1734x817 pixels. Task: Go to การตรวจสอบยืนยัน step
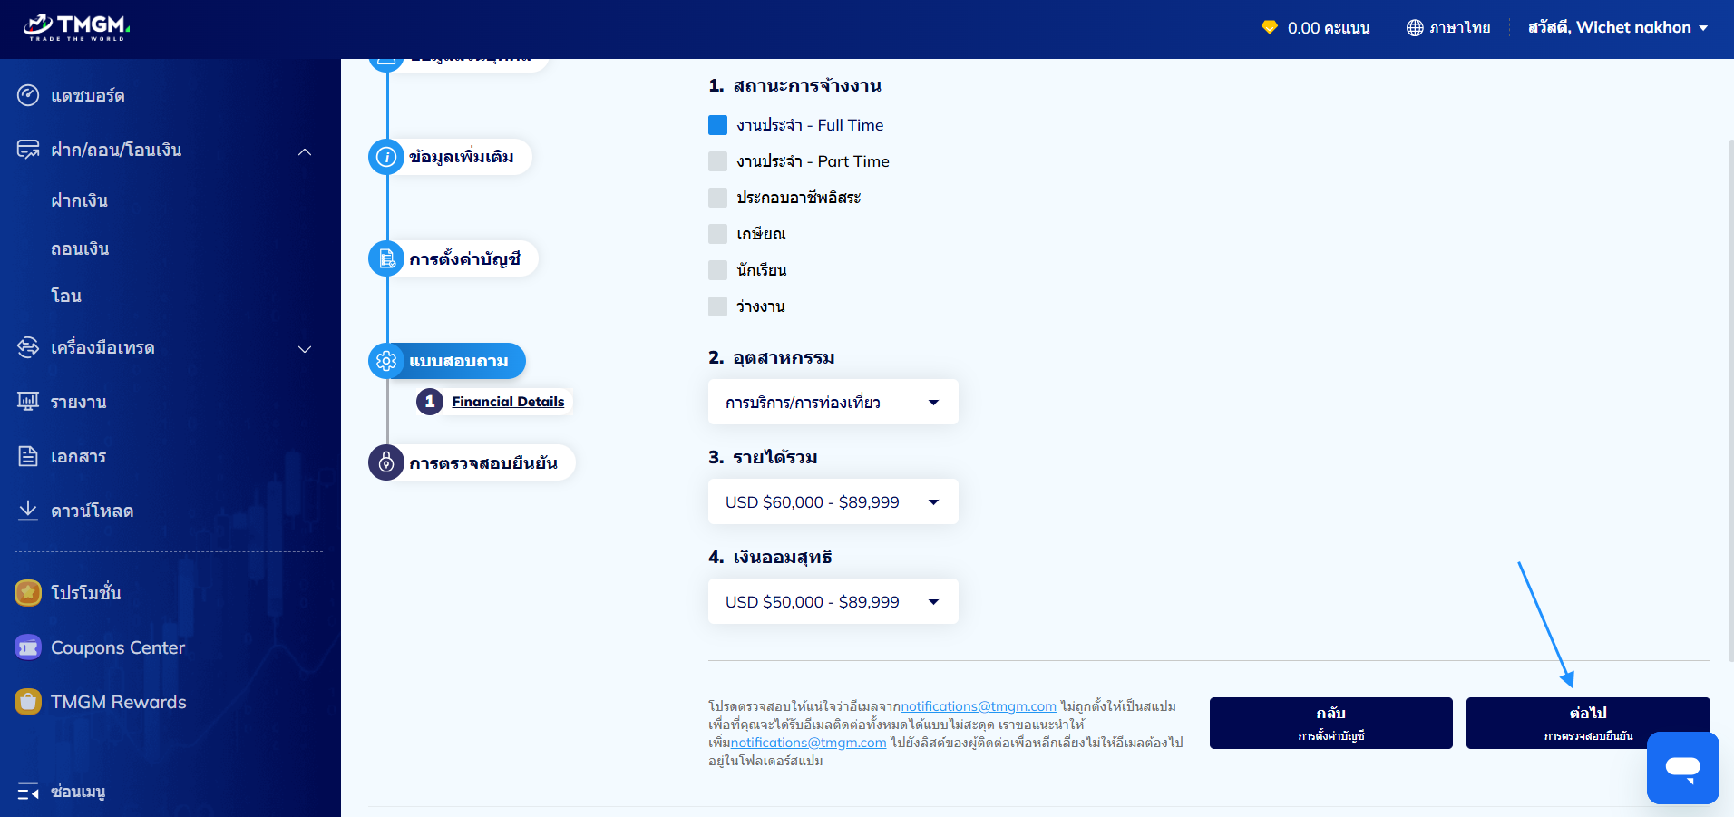pos(483,462)
